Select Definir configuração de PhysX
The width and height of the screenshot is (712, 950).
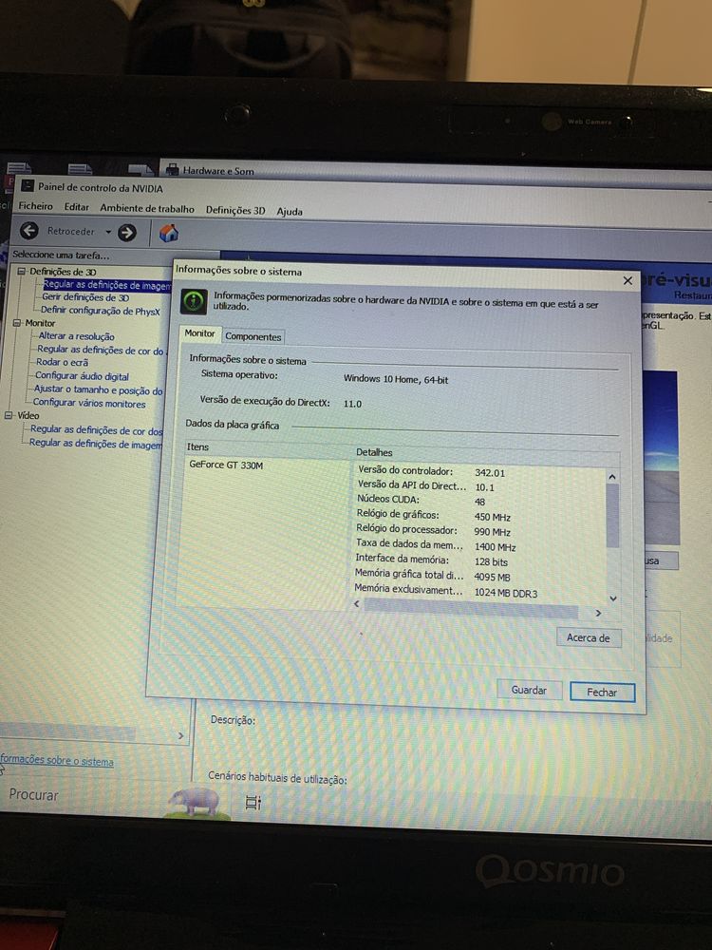click(x=100, y=311)
